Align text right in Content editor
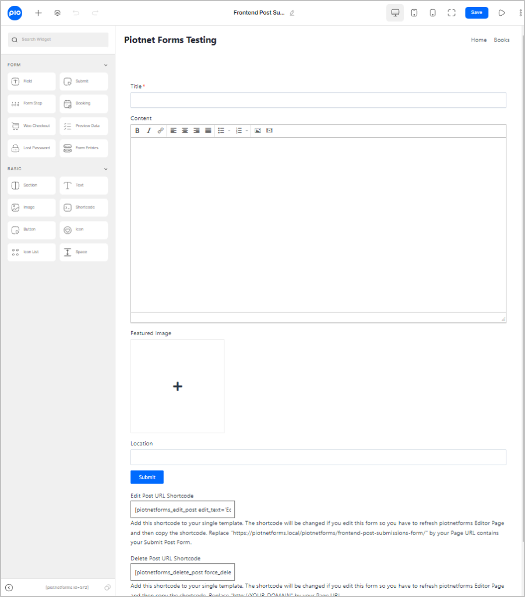 pyautogui.click(x=197, y=131)
